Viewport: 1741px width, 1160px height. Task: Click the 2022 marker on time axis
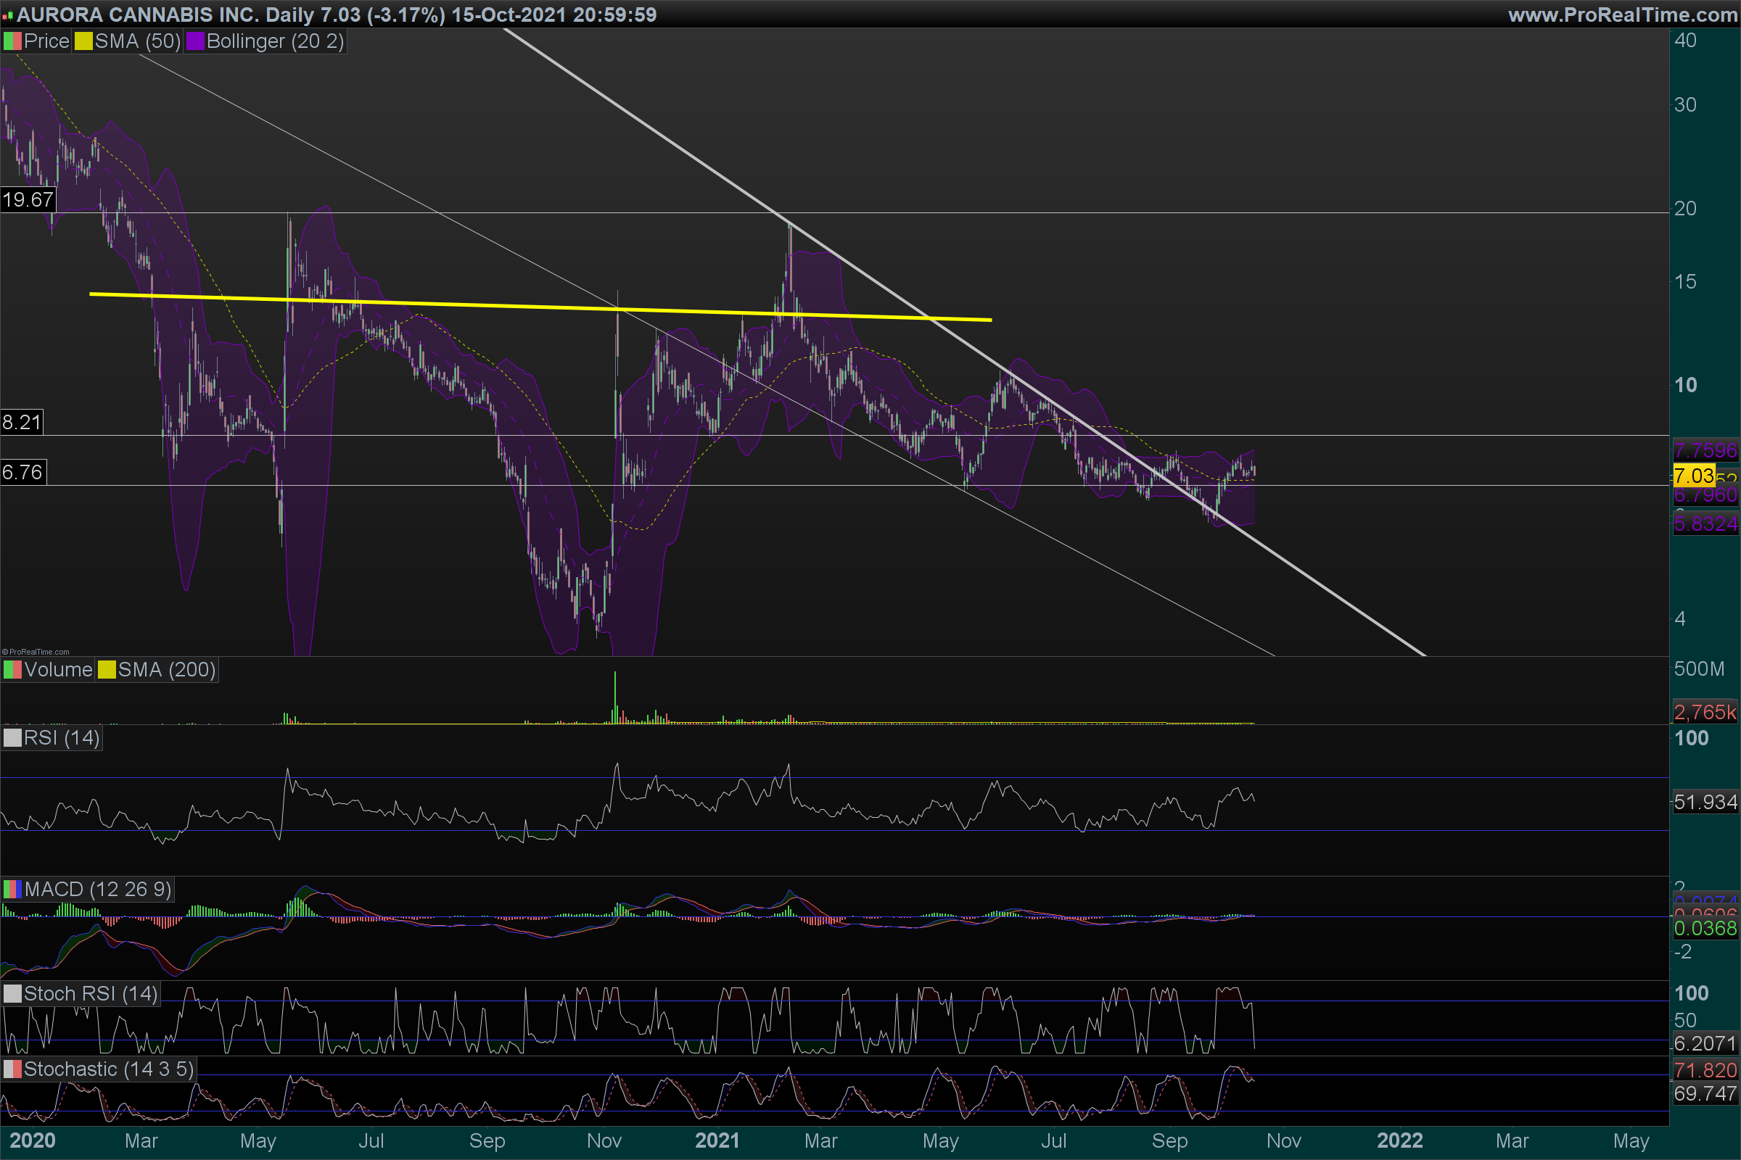click(1399, 1140)
